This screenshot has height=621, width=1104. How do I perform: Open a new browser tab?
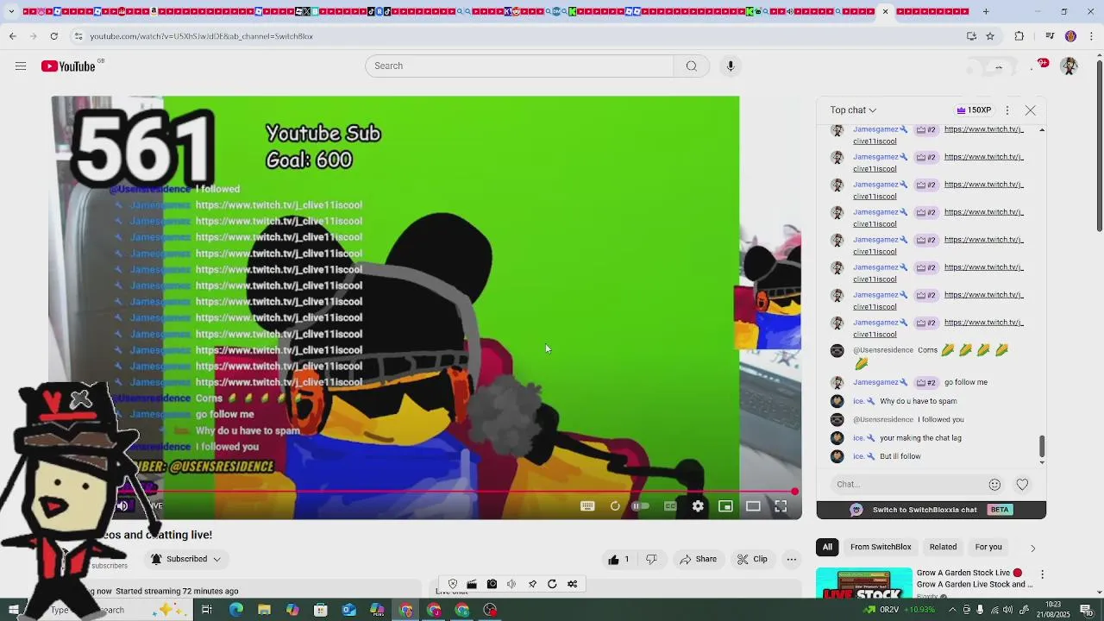(x=986, y=11)
